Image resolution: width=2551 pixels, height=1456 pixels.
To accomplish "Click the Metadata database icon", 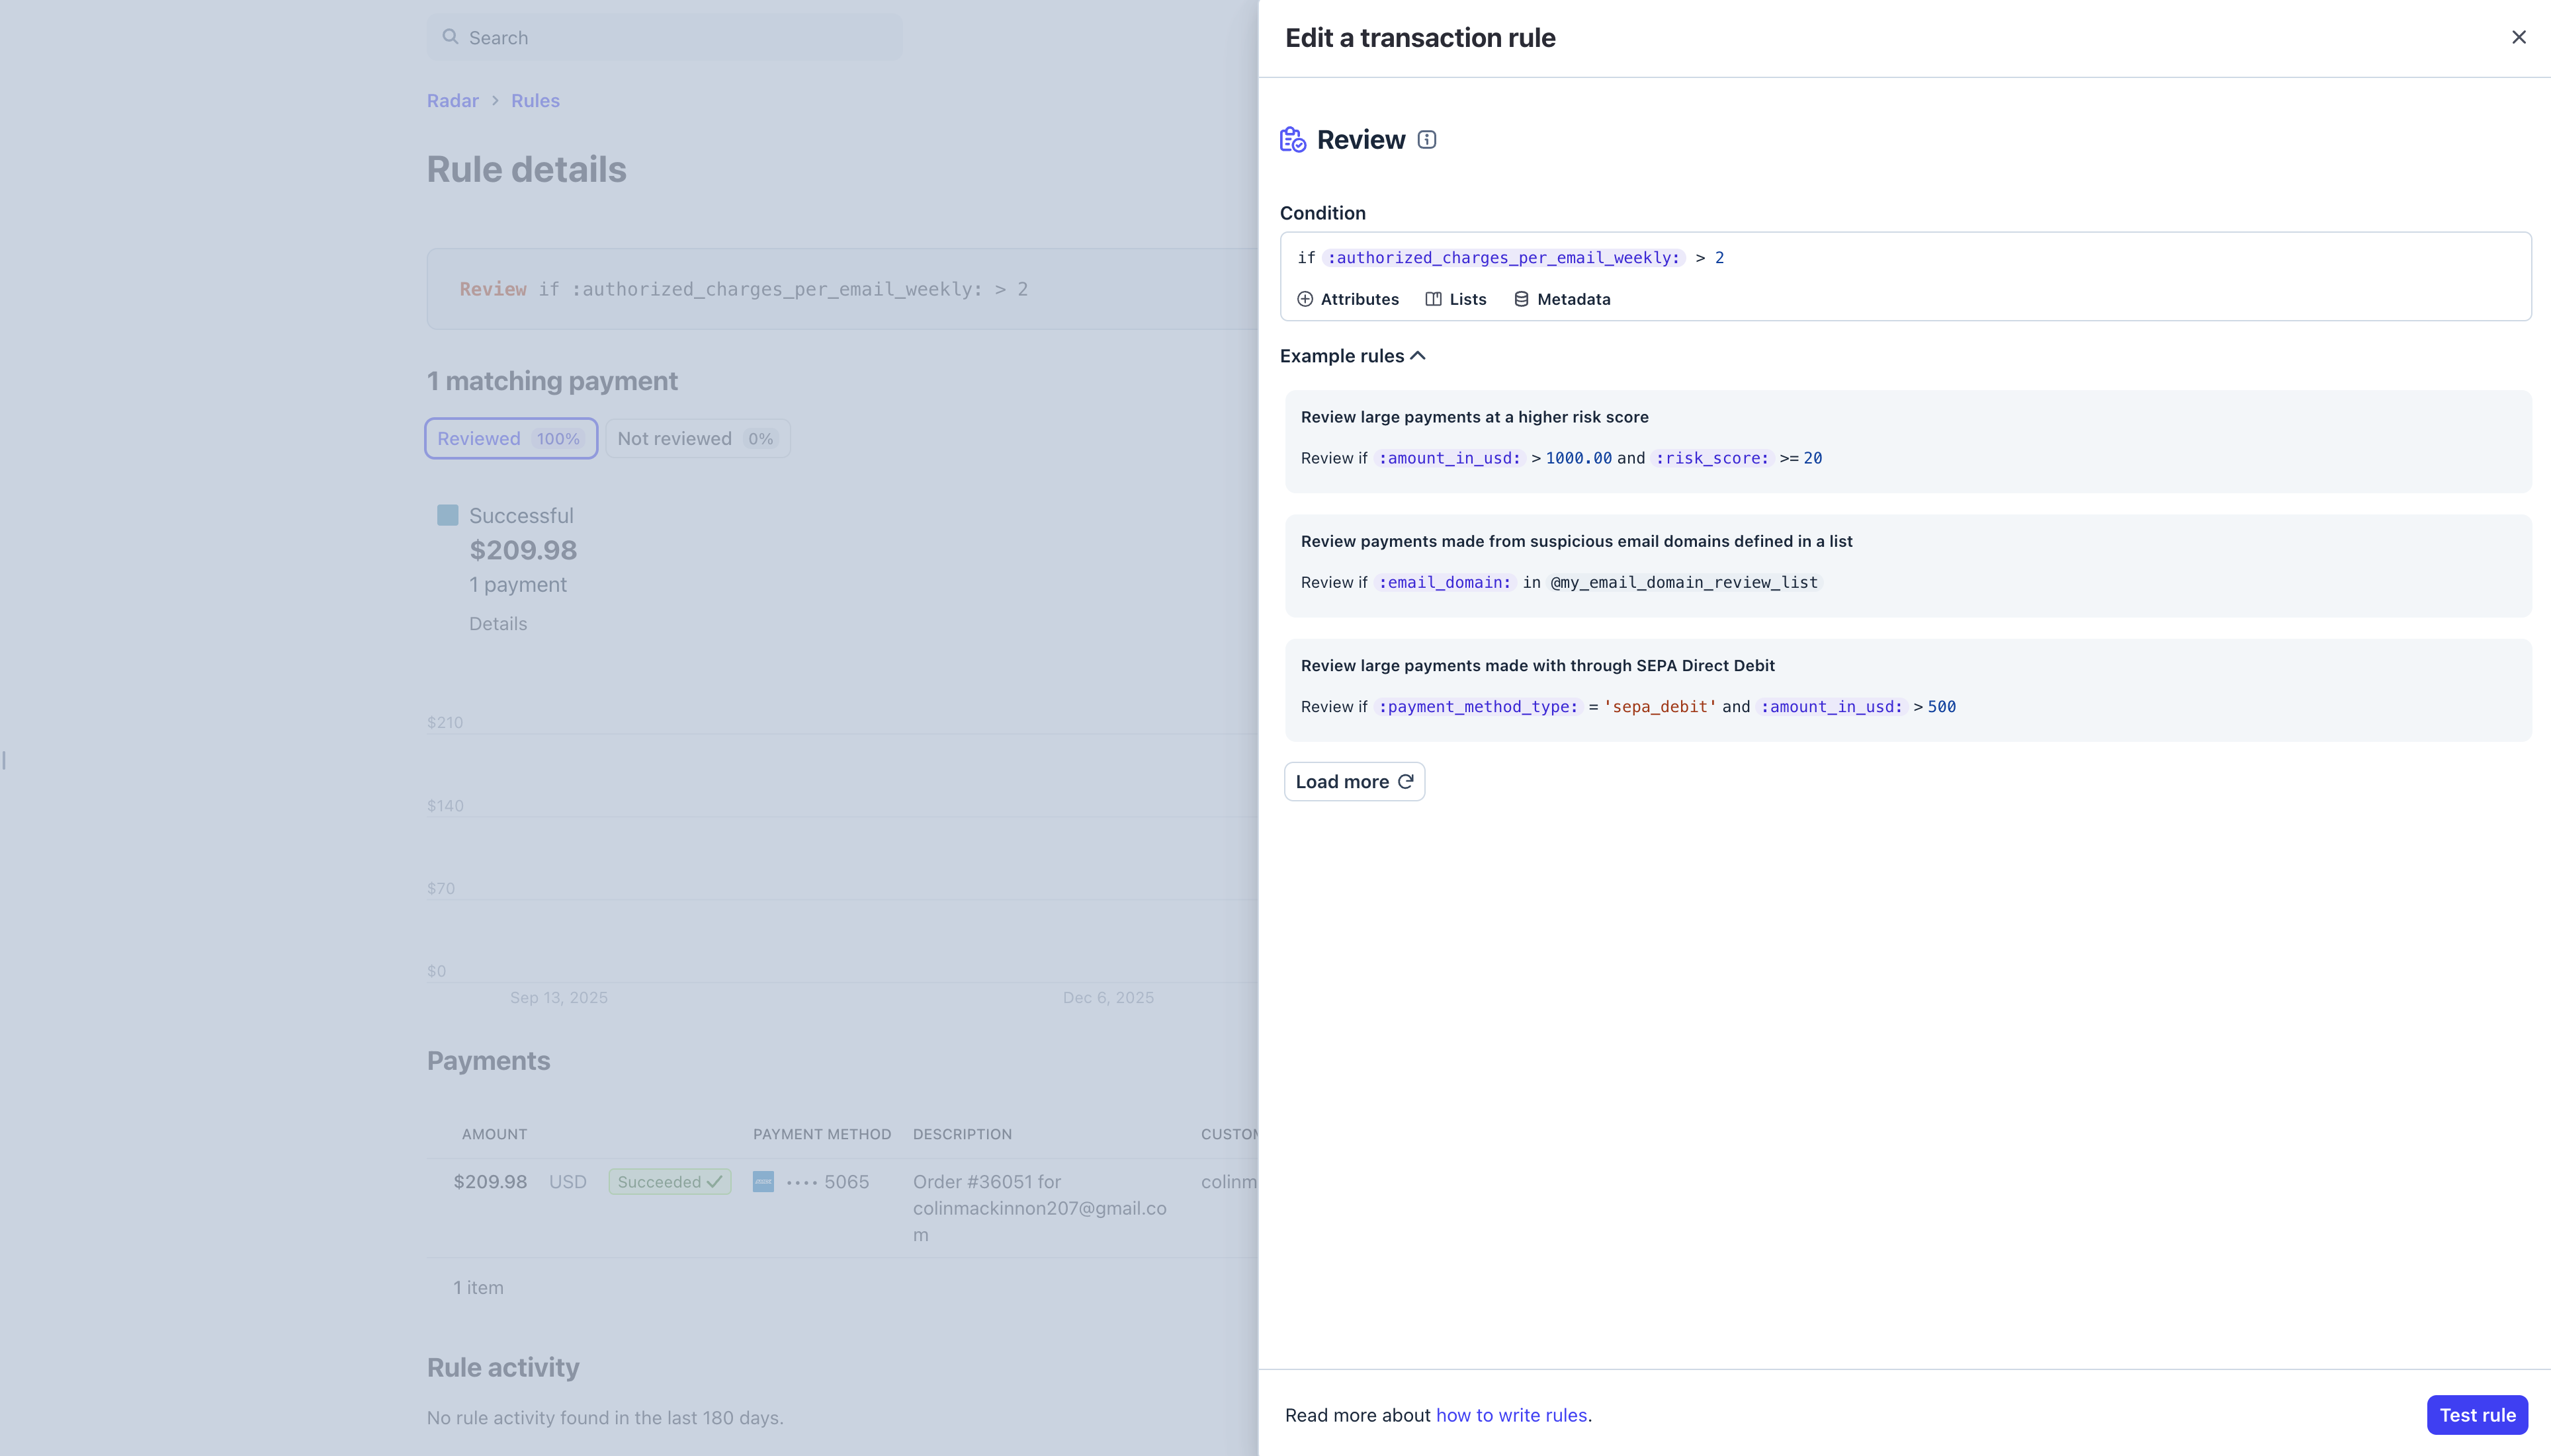I will click(x=1520, y=299).
